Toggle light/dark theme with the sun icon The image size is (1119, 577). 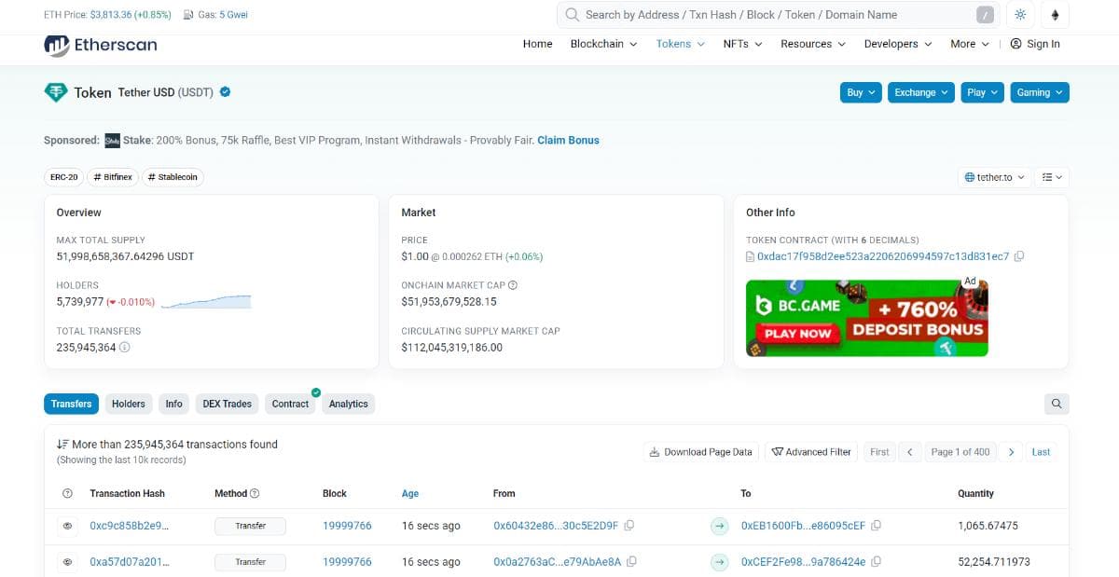tap(1020, 15)
